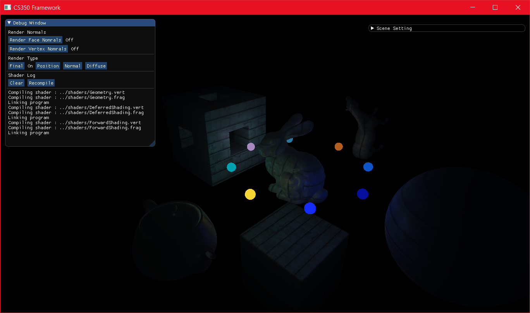Image resolution: width=530 pixels, height=313 pixels.
Task: Click the orange light sphere
Action: pyautogui.click(x=339, y=147)
